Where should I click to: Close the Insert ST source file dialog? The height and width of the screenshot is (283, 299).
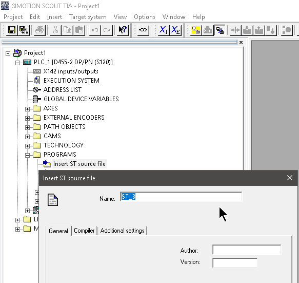pos(290,178)
